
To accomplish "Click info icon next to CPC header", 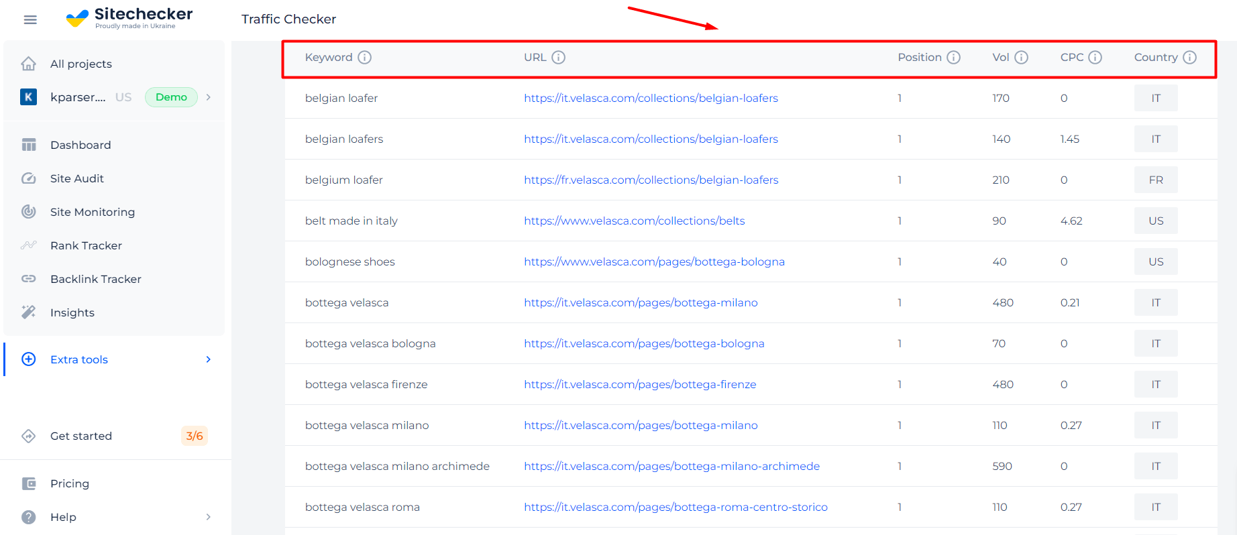I will point(1095,58).
